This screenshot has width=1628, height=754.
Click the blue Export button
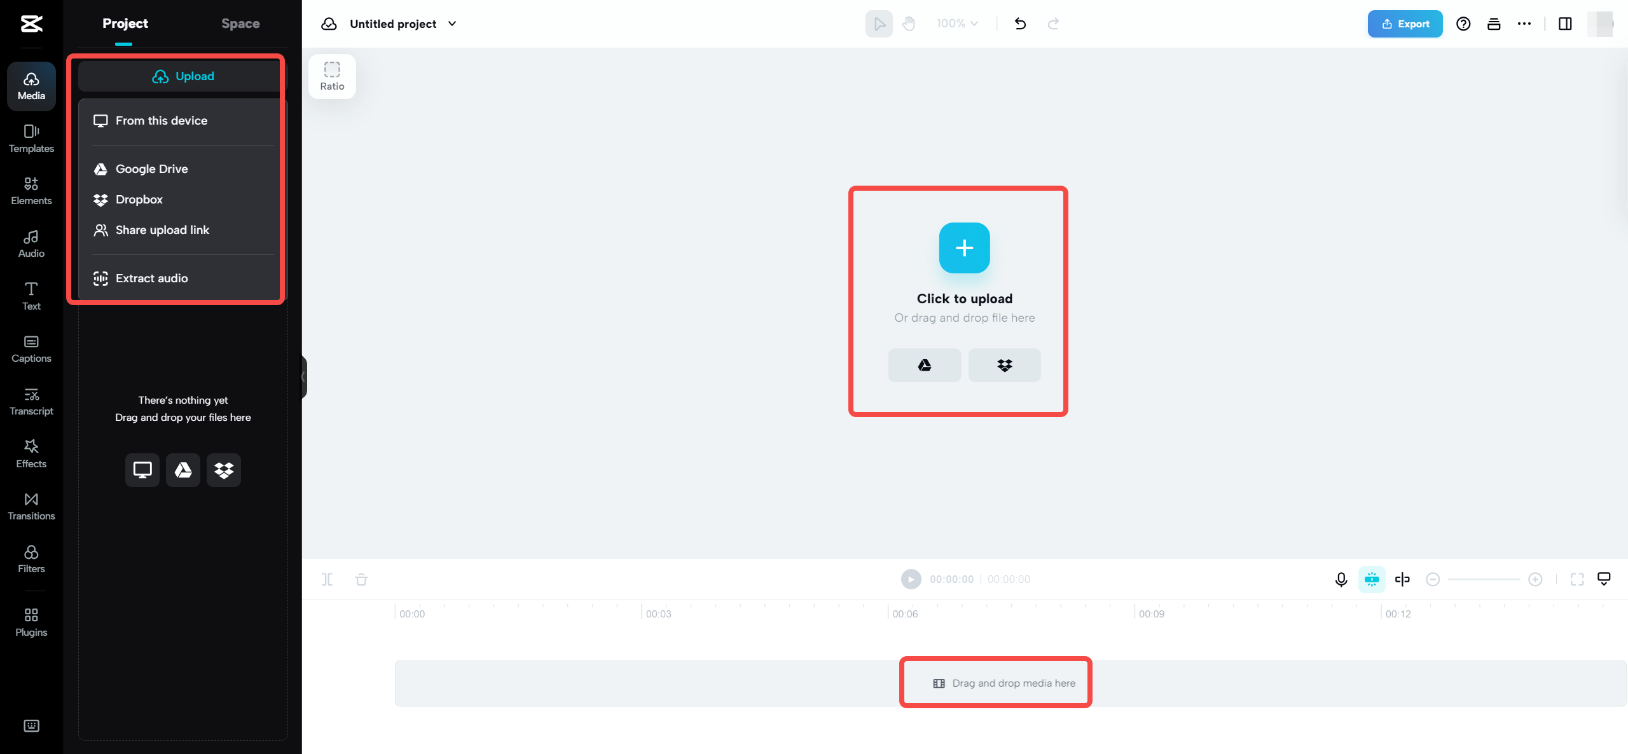click(x=1405, y=24)
